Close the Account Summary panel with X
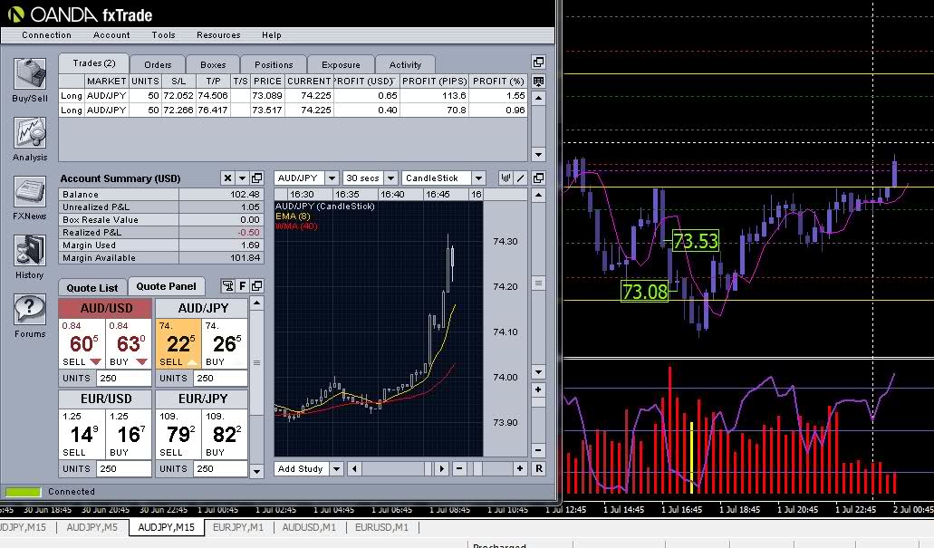934x548 pixels. coord(227,178)
